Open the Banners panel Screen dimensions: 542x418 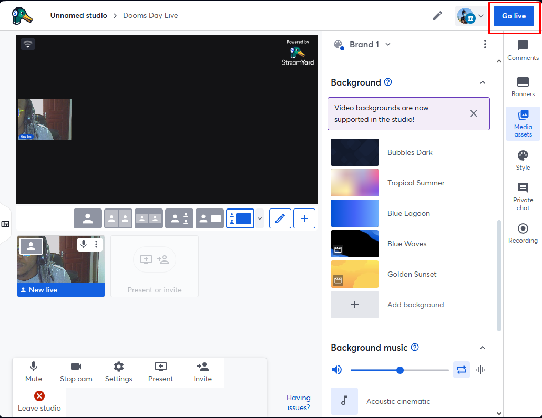click(x=523, y=87)
